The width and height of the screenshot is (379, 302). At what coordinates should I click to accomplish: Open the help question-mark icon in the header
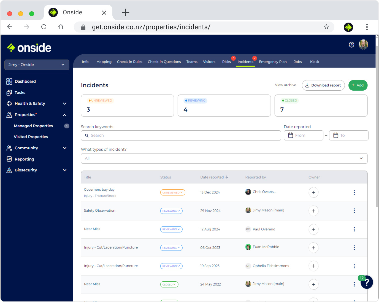tap(351, 44)
